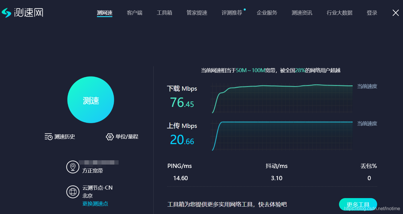The height and width of the screenshot is (214, 403).
Task: Click the PING value 14.60
Action: [181, 178]
